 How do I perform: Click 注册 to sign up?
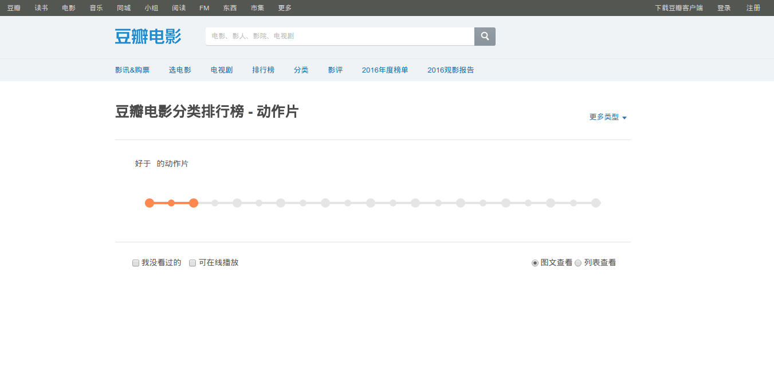point(753,8)
